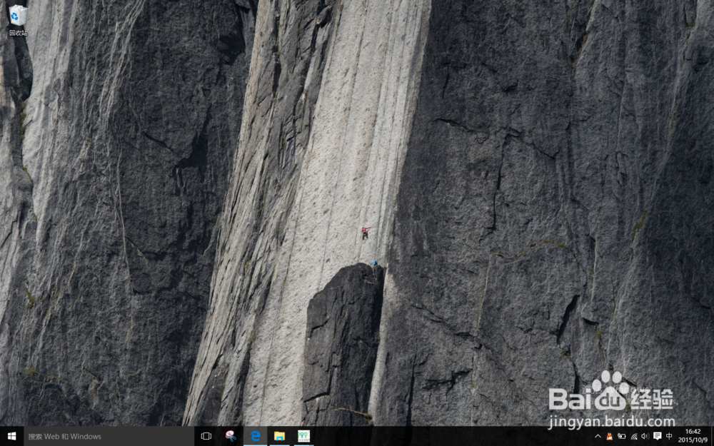714x446 pixels.
Task: Select the Recycle Bin desktop icon
Action: pyautogui.click(x=18, y=21)
